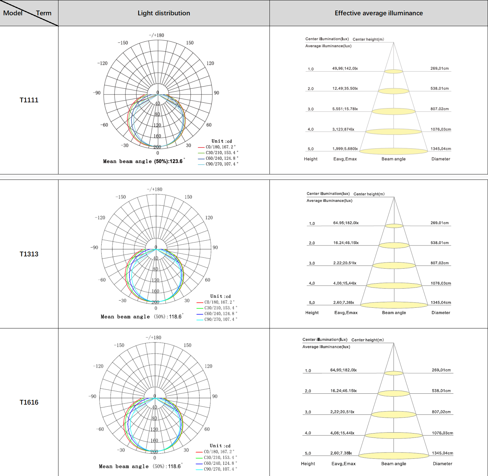Click T1616 legend entry C90/270, 107.4°
The height and width of the screenshot is (476, 488).
pos(216,469)
